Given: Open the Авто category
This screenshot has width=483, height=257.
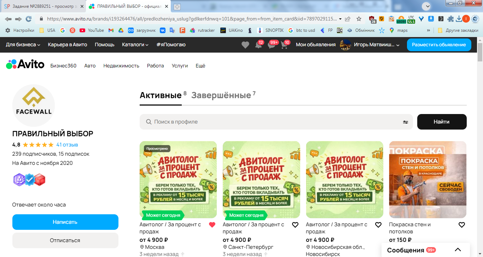Looking at the screenshot, I should point(90,66).
